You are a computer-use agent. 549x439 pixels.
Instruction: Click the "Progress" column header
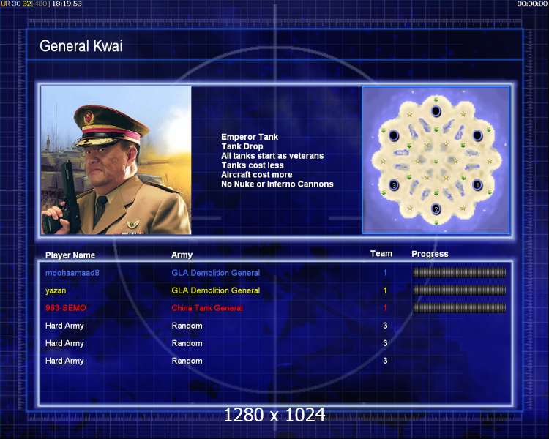(x=430, y=254)
